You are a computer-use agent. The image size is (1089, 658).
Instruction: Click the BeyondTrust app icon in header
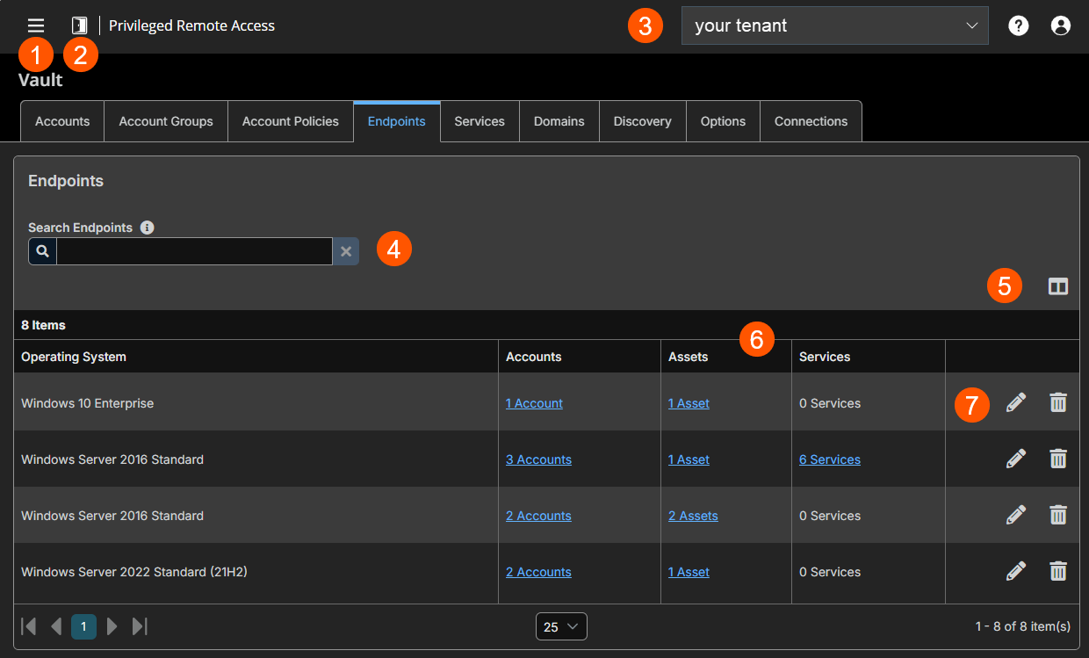click(x=79, y=25)
